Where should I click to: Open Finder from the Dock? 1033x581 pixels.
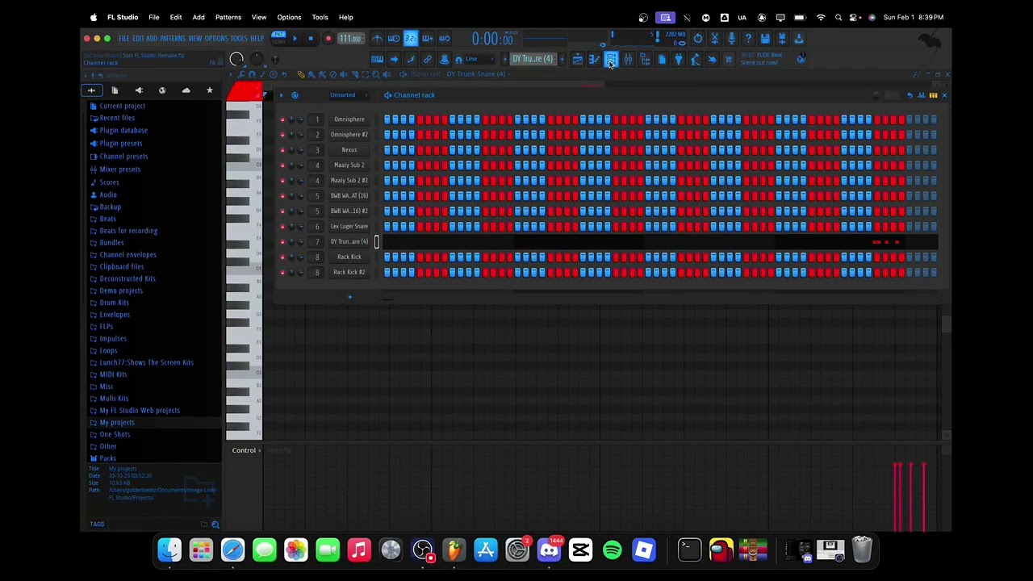pyautogui.click(x=169, y=550)
